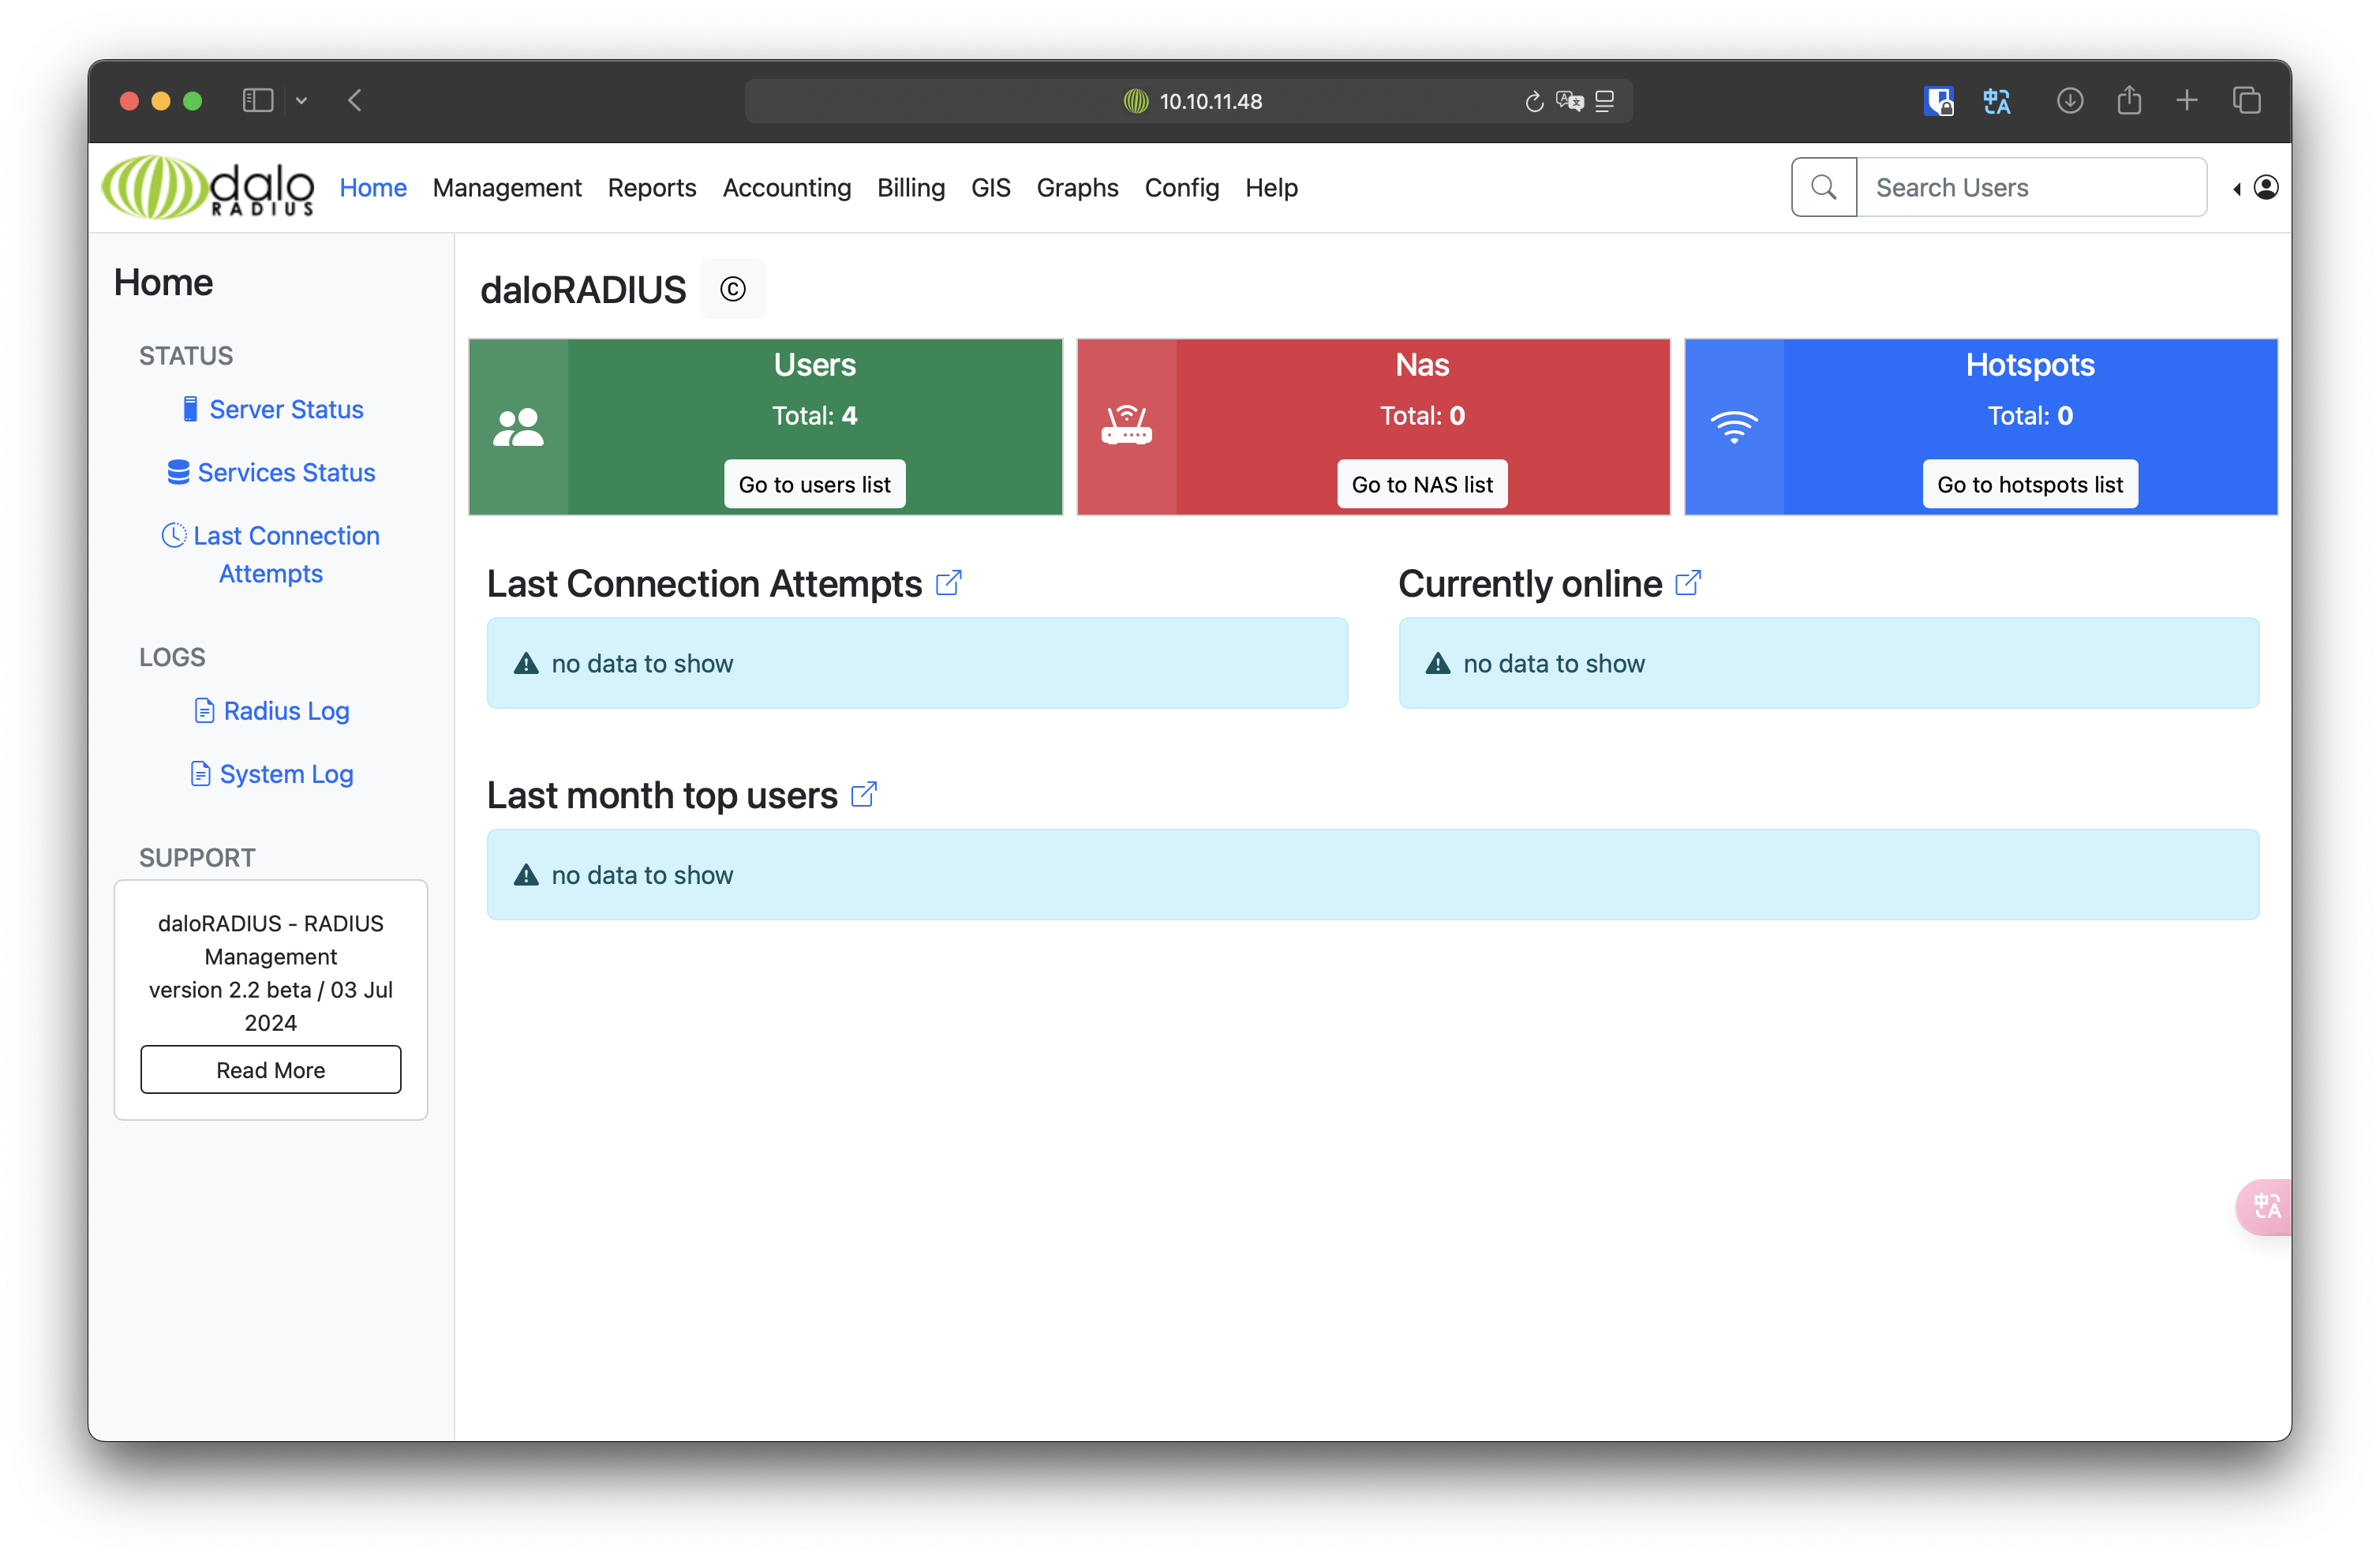This screenshot has width=2380, height=1558.
Task: Click the address bar showing 10.10.11.48
Action: coord(1189,101)
